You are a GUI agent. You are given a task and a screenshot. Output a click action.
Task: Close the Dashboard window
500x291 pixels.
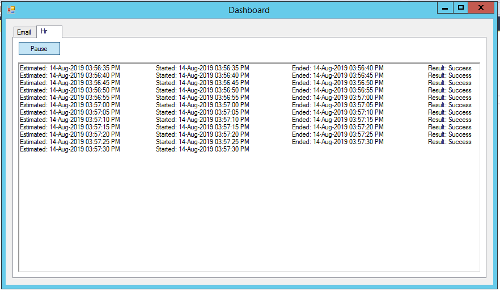[481, 8]
